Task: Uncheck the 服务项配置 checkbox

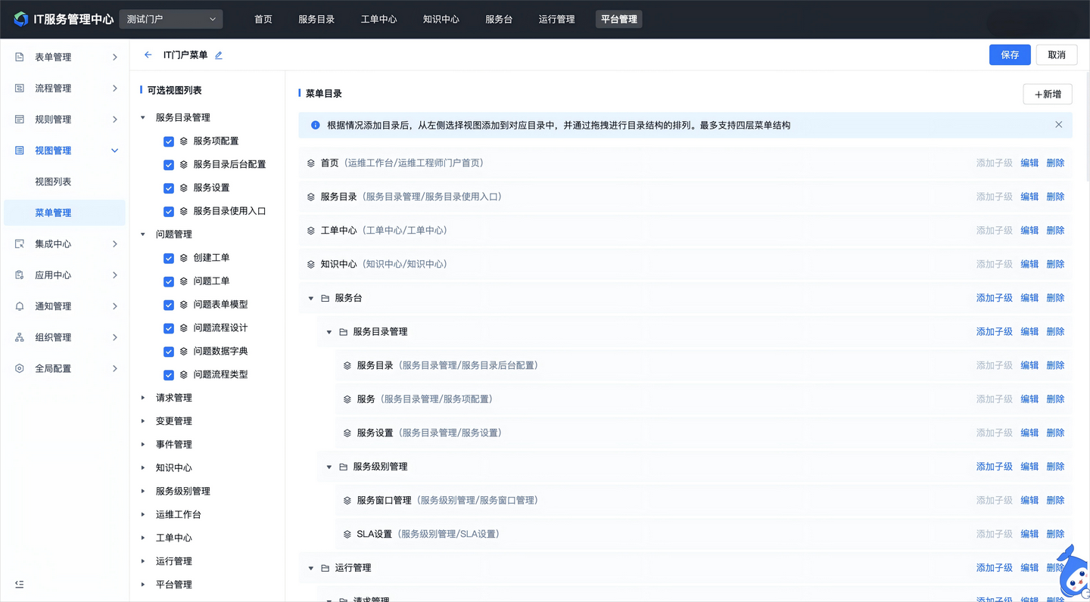Action: (x=168, y=141)
